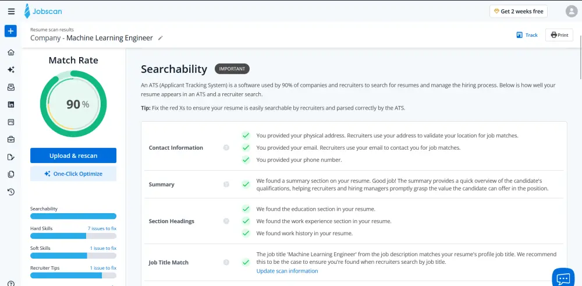The width and height of the screenshot is (582, 286).
Task: Open the user profile avatar
Action: point(572,11)
